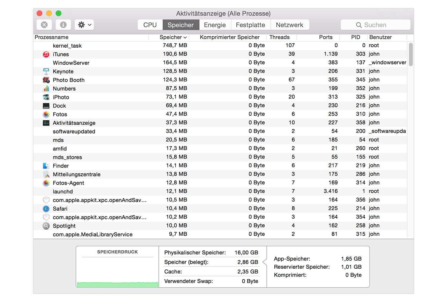Screen dimensions: 447x302
Task: Click shield icon of openAndSave process PID 356
Action: [x=46, y=200]
